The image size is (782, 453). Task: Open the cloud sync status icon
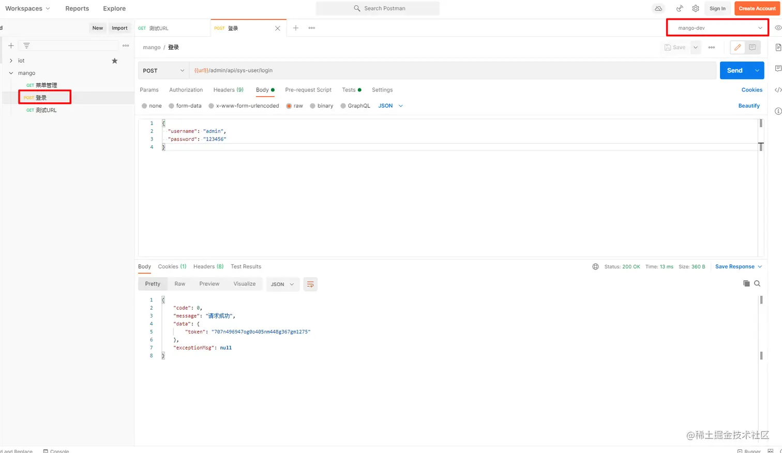(x=658, y=8)
